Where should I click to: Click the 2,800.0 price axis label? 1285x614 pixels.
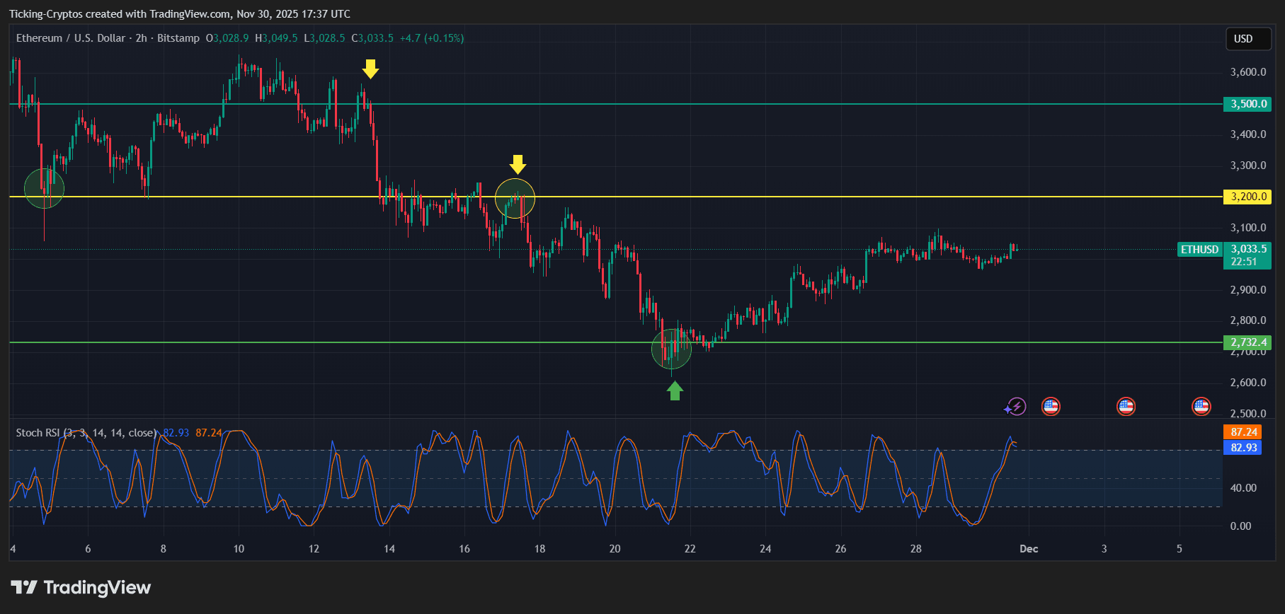[1248, 320]
